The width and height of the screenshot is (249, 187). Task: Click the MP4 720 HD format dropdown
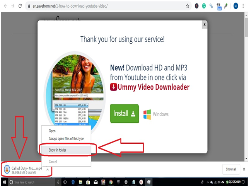click(72, 105)
